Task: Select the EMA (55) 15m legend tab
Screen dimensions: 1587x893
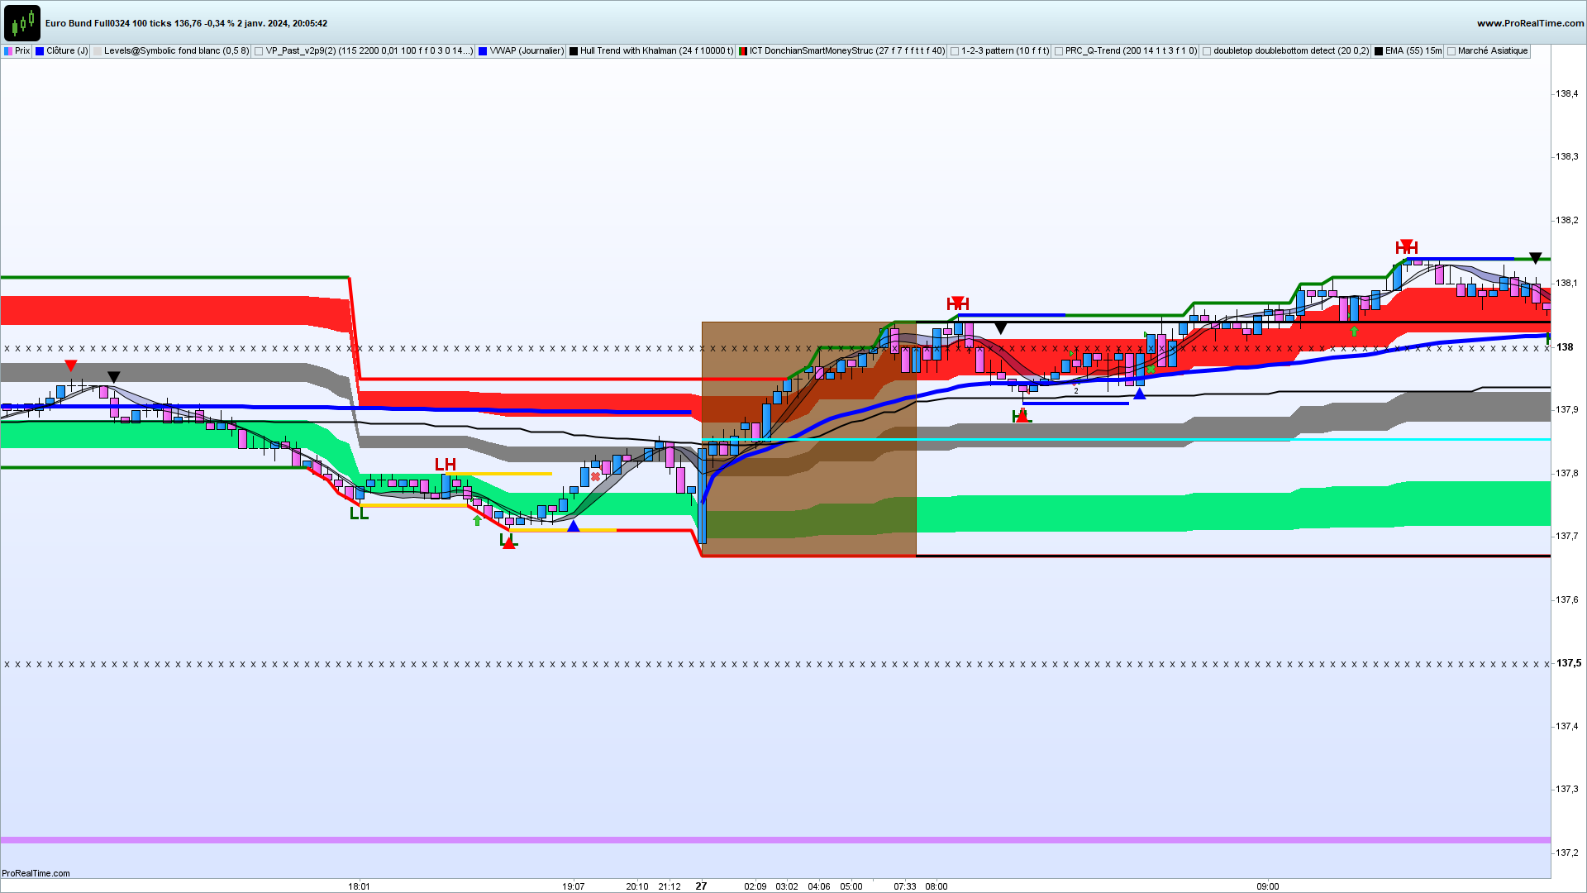Action: (1413, 51)
